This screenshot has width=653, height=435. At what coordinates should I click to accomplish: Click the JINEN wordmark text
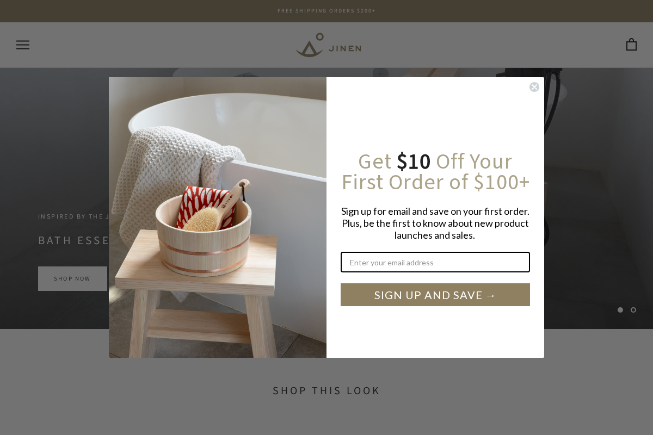tap(345, 48)
